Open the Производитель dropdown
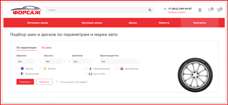 click(120, 61)
